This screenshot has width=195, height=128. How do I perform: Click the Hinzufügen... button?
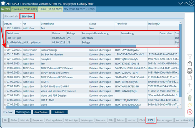23,112
